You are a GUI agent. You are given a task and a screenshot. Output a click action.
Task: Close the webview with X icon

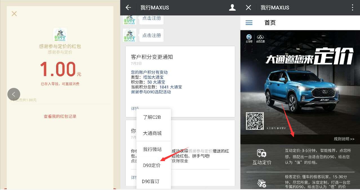[248, 8]
